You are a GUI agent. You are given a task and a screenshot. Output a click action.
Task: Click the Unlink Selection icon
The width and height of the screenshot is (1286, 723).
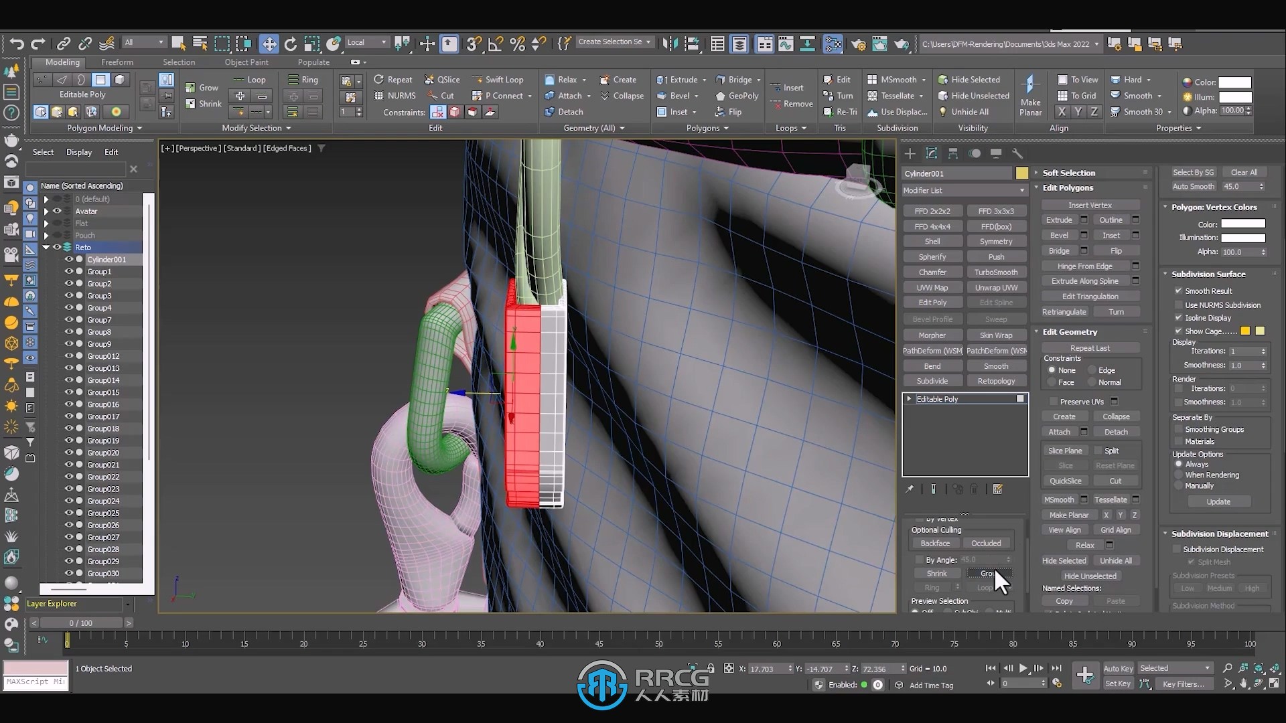pos(84,44)
